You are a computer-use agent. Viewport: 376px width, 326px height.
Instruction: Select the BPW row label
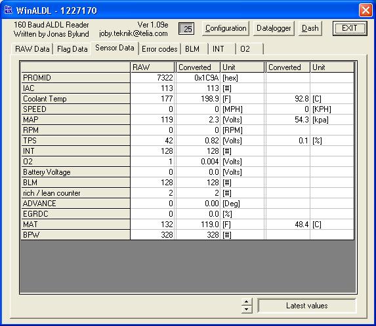[75, 235]
